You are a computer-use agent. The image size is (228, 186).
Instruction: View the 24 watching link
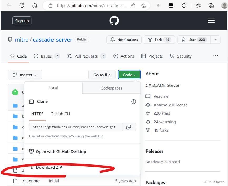coord(165,122)
